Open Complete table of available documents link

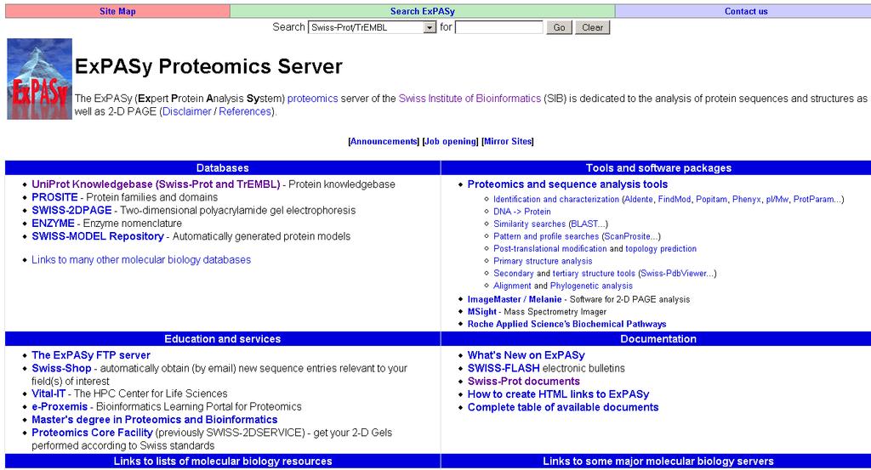tap(563, 407)
